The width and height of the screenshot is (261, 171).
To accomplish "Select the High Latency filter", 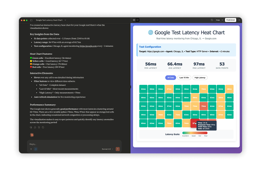I will point(200,78).
